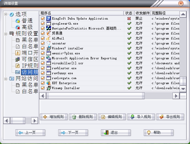Click the 导入规则 button
This screenshot has height=144, width=190.
pyautogui.click(x=141, y=117)
